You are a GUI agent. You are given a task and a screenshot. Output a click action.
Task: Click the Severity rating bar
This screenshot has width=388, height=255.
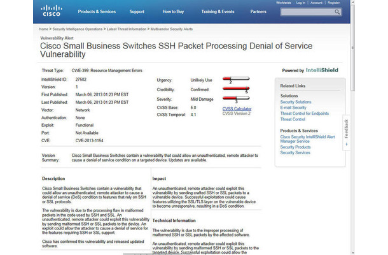[x=236, y=99]
